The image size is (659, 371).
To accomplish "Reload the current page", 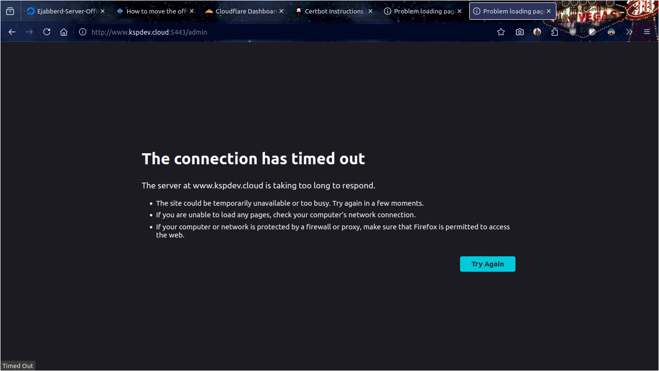I will 47,32.
